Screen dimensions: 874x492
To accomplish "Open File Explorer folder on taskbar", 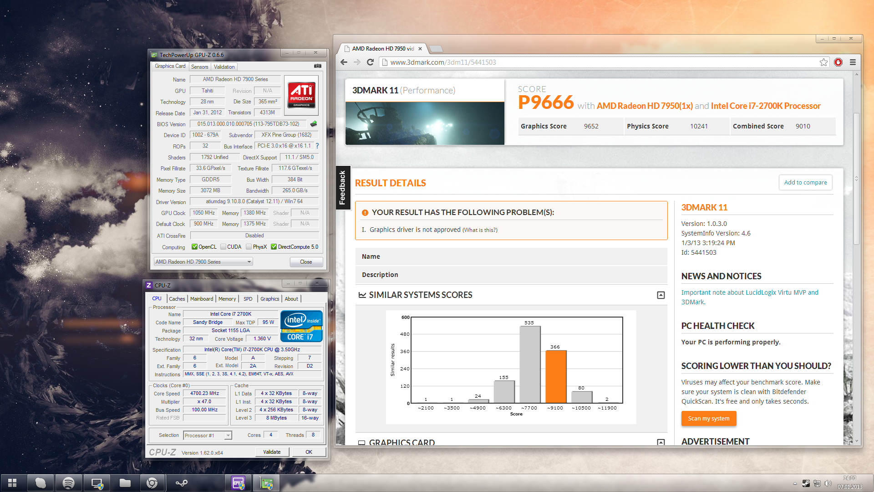I will tap(125, 483).
